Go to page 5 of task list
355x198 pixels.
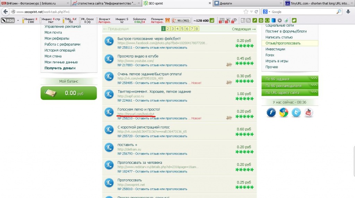tap(182, 29)
